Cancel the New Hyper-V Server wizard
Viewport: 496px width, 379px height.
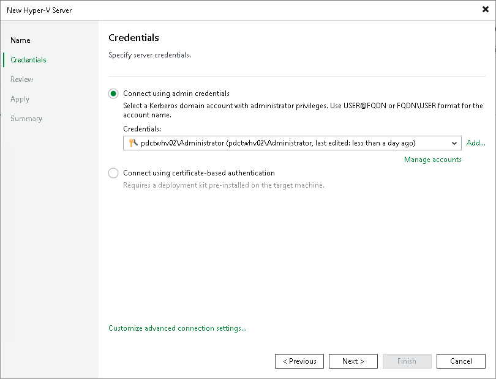[x=461, y=361]
